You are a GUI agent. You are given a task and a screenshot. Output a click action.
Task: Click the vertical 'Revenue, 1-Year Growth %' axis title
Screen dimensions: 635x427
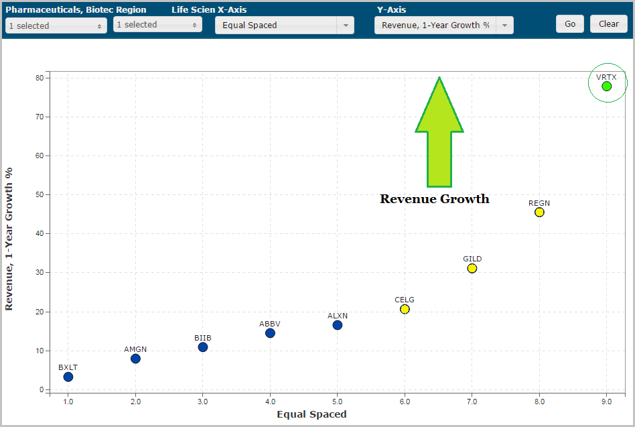point(9,239)
